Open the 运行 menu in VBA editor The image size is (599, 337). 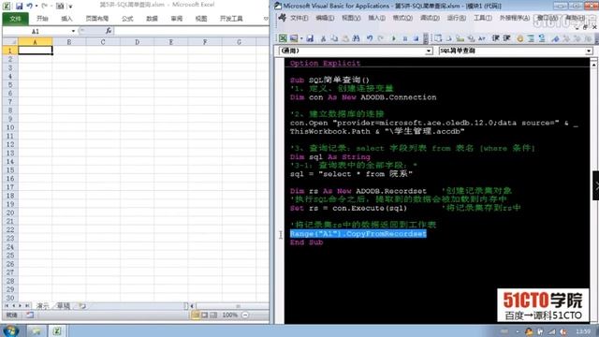[456, 18]
